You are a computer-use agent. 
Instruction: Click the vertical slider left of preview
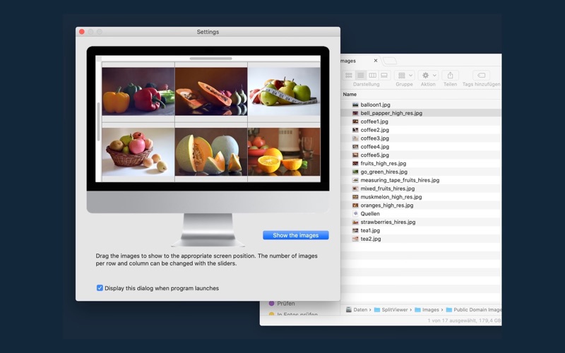pos(99,121)
